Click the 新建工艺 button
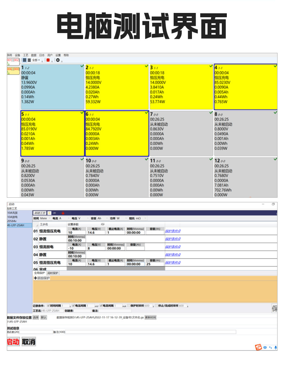Screen dimensions: 284x377 click(x=40, y=213)
